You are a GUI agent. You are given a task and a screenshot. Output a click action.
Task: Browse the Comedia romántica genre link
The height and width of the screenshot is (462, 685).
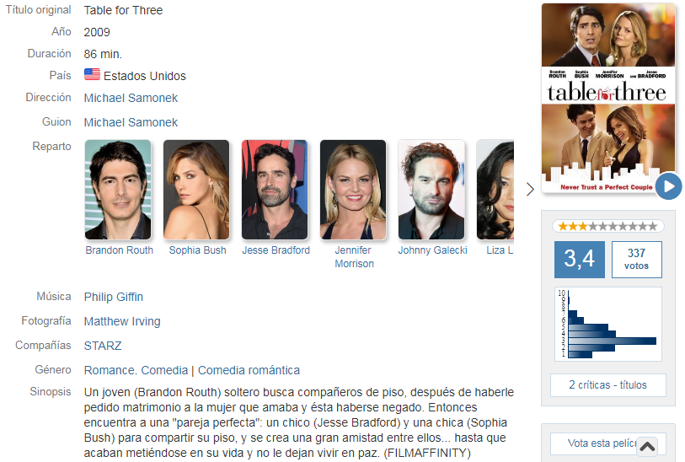(249, 370)
